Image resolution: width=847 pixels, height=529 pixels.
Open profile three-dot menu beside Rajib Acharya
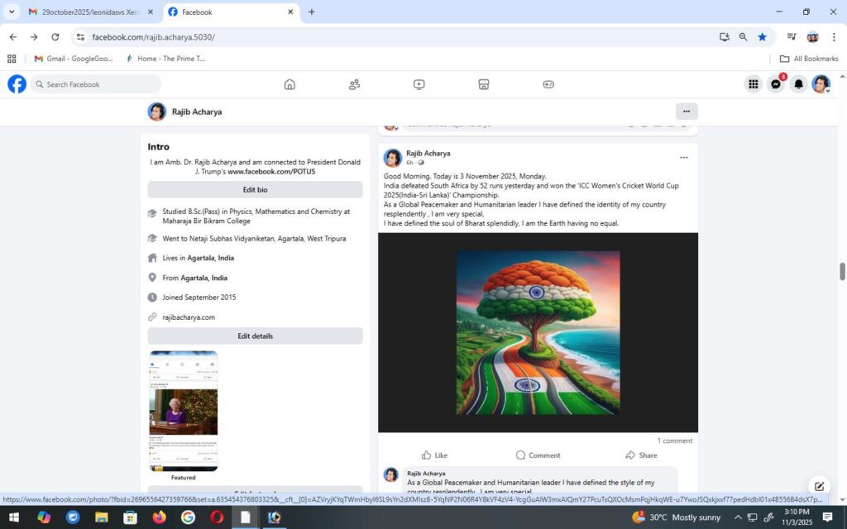coord(686,112)
